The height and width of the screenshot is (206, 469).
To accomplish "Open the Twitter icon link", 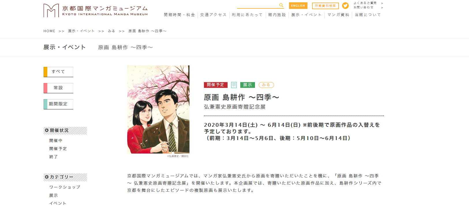I will tap(345, 5).
